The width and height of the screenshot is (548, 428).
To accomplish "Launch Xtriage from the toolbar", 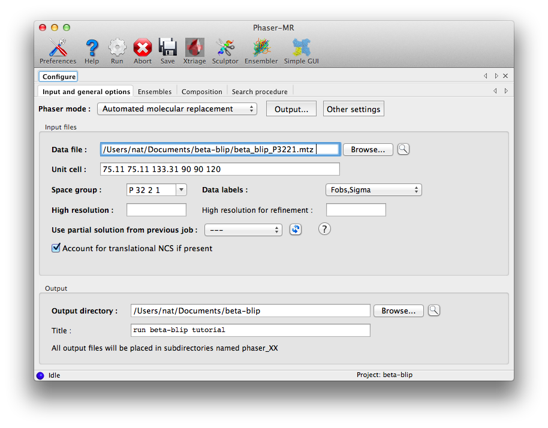I will 194,51.
